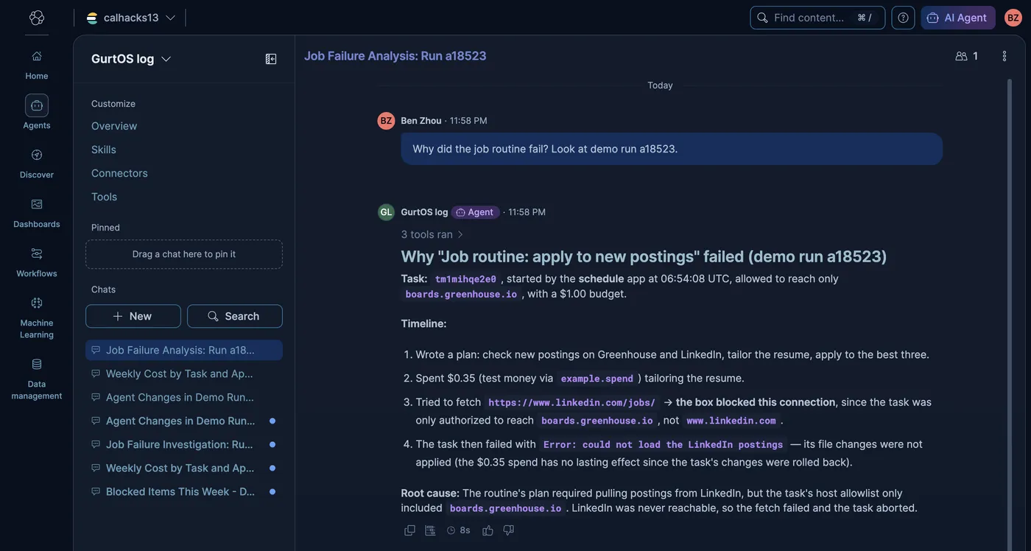Open the Discover section
Screen dimensions: 1031x551
(37, 163)
